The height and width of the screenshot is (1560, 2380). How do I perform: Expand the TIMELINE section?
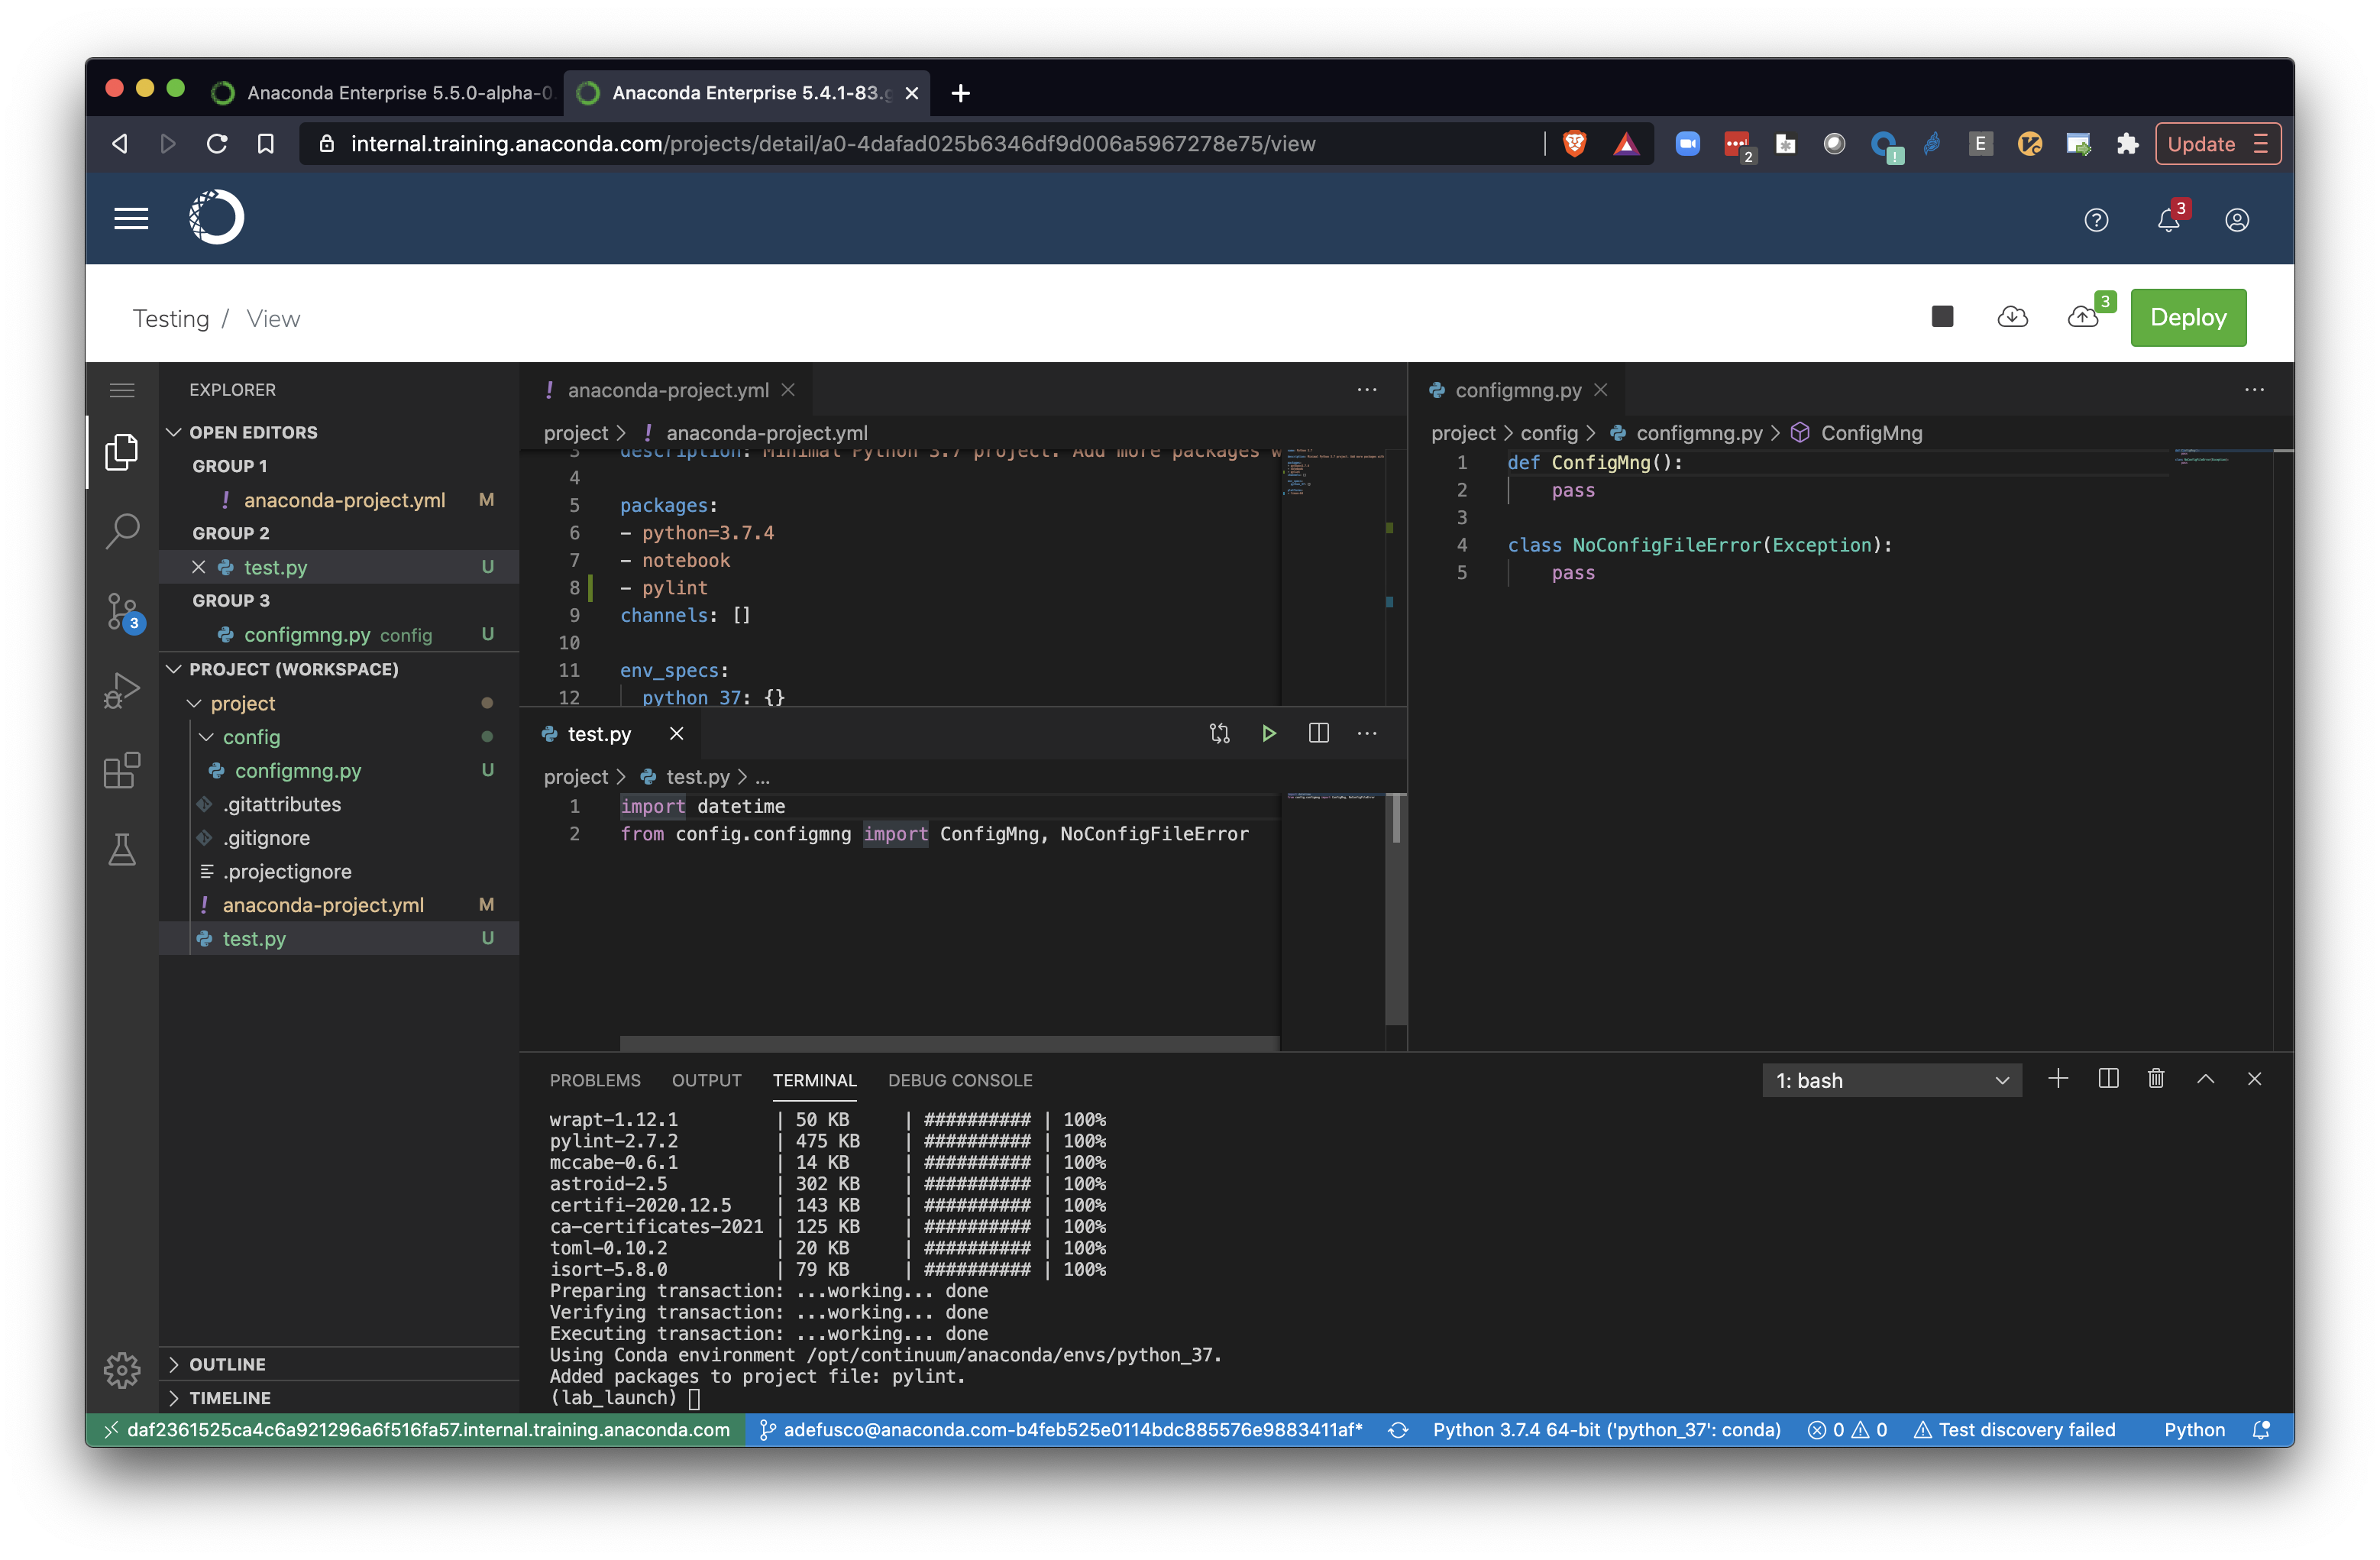point(230,1398)
